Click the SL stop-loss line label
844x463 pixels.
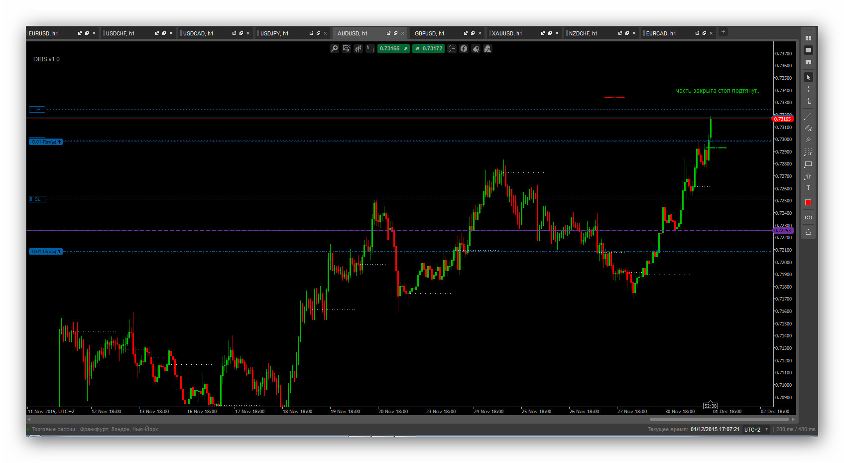tap(37, 199)
